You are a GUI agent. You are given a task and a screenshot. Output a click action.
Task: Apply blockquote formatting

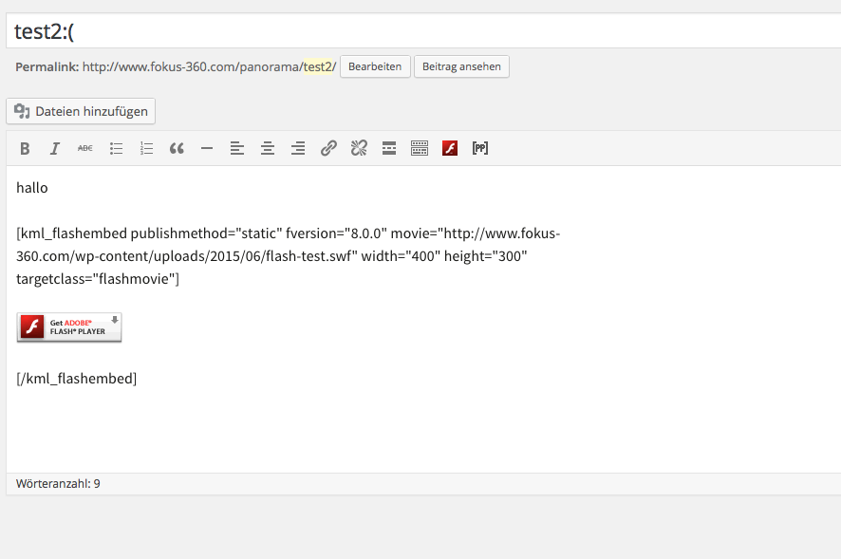click(x=177, y=148)
